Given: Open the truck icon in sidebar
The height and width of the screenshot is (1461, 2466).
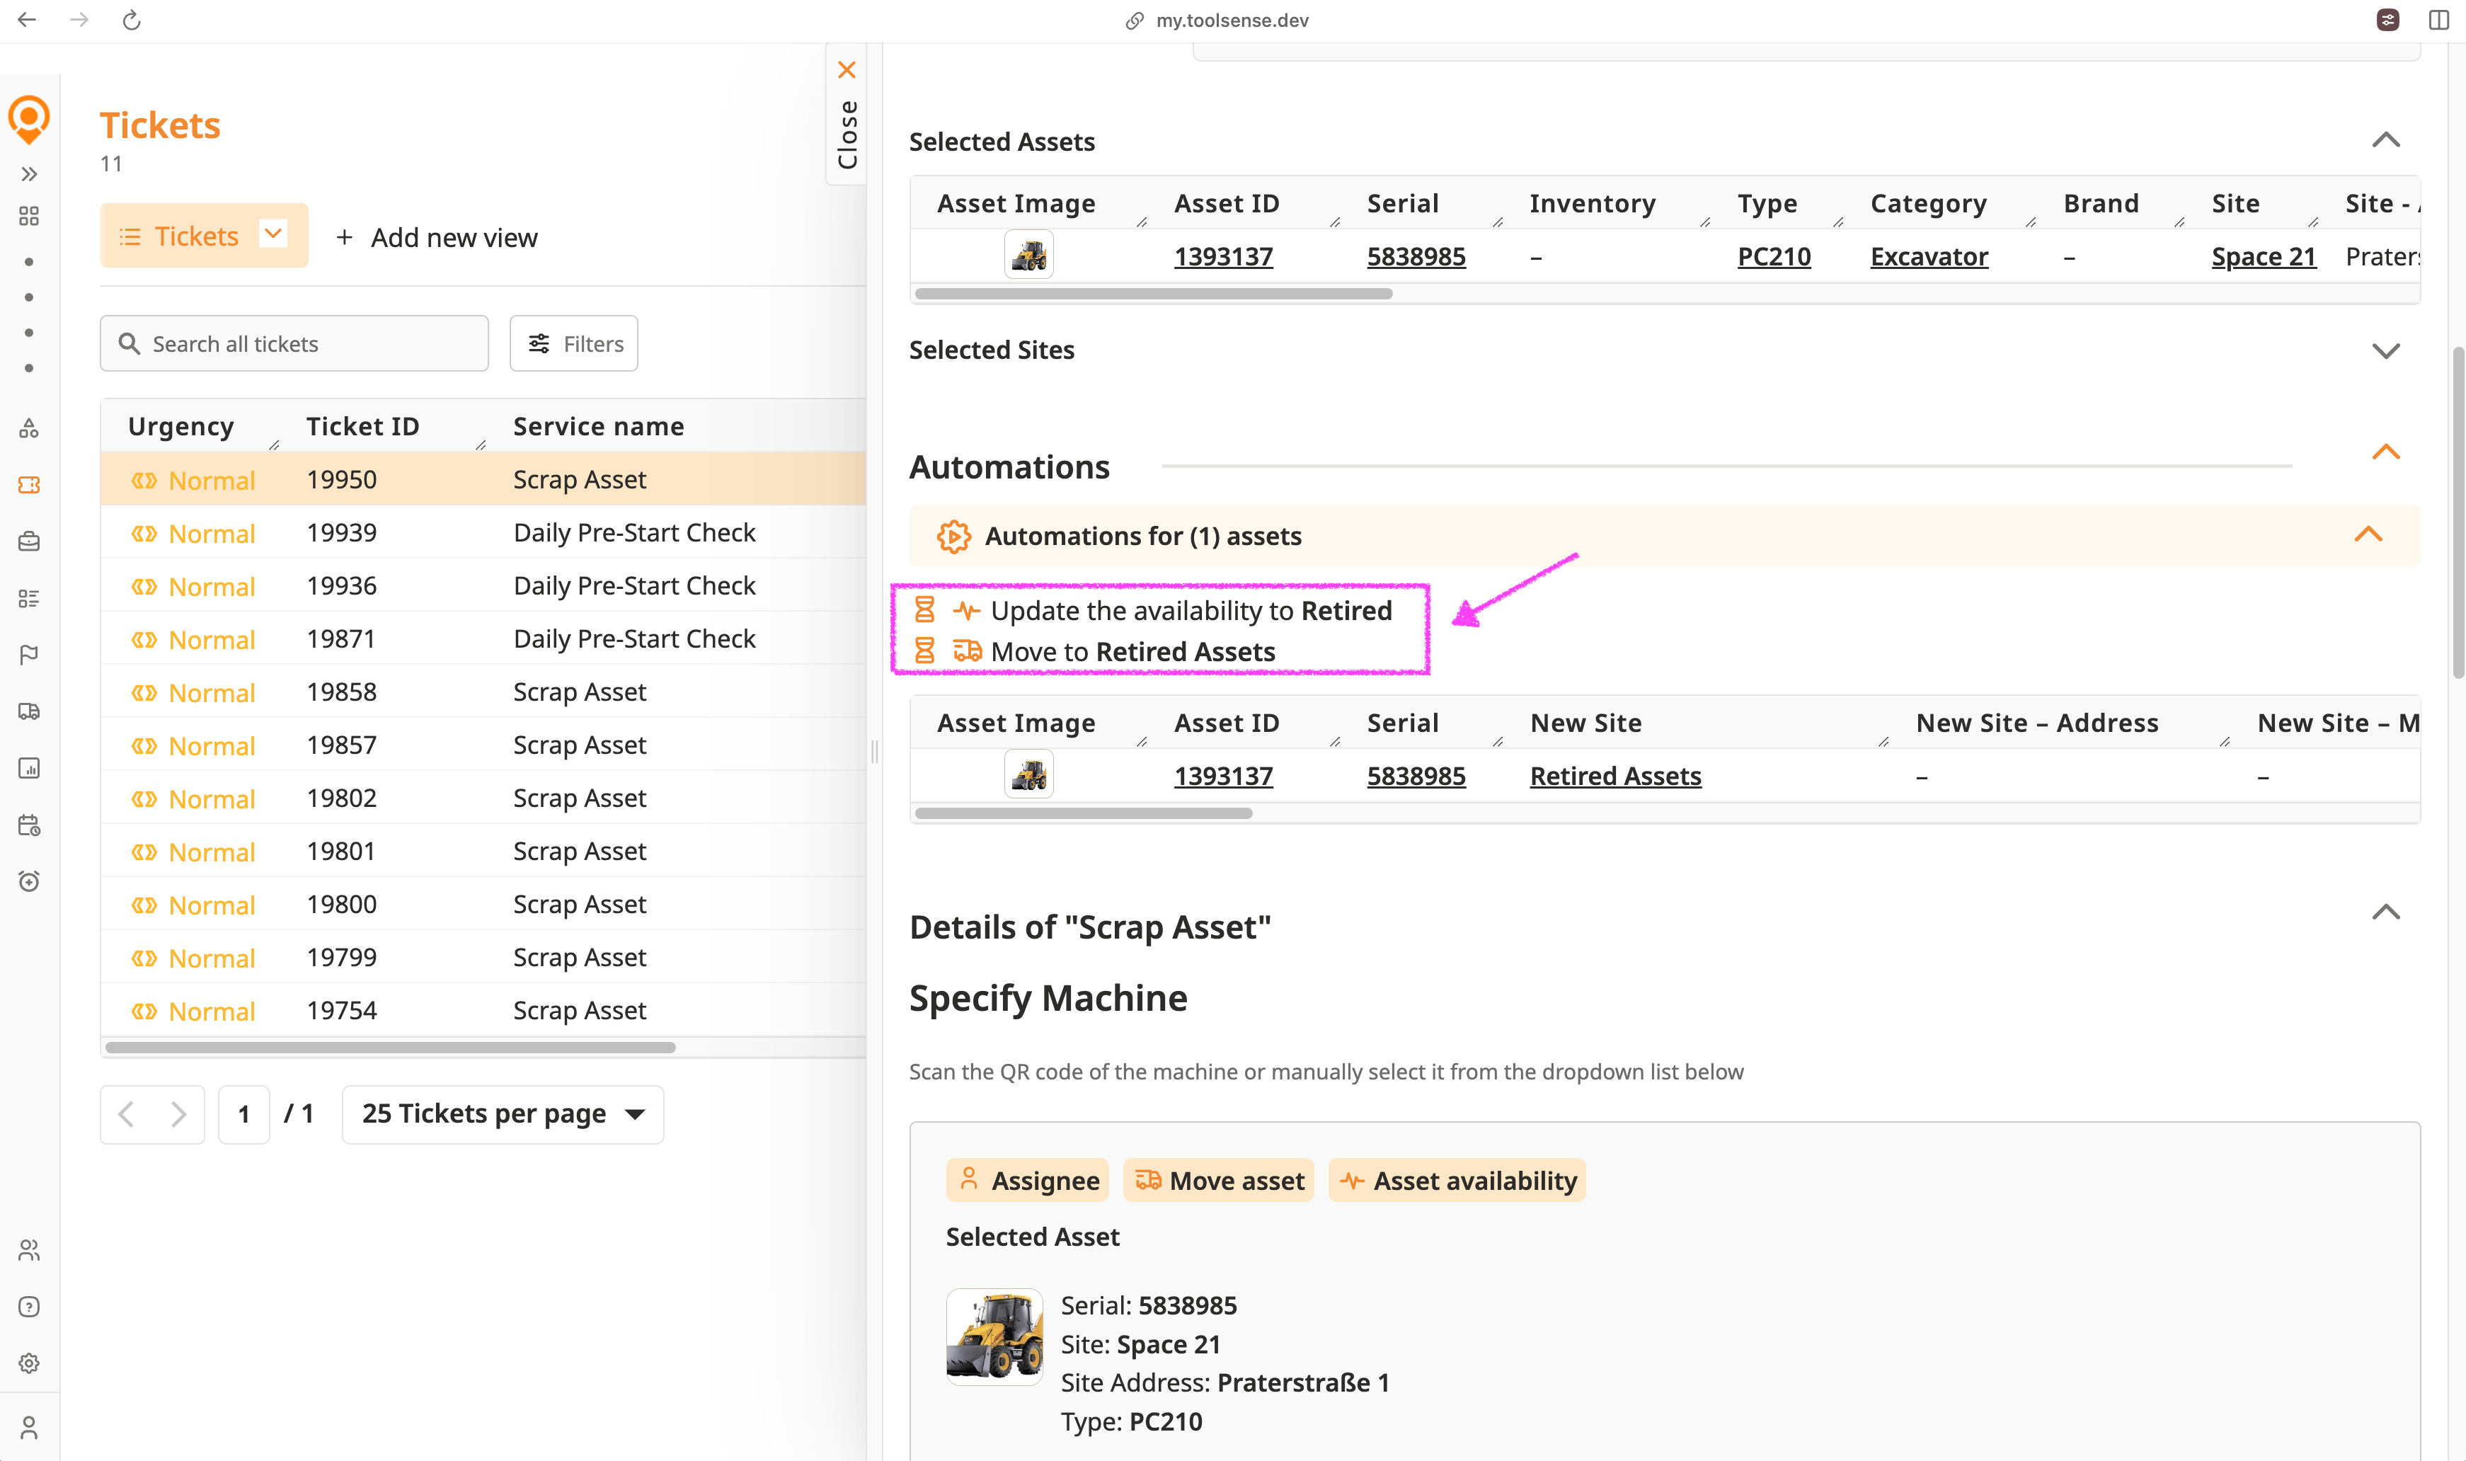Looking at the screenshot, I should click(x=28, y=712).
